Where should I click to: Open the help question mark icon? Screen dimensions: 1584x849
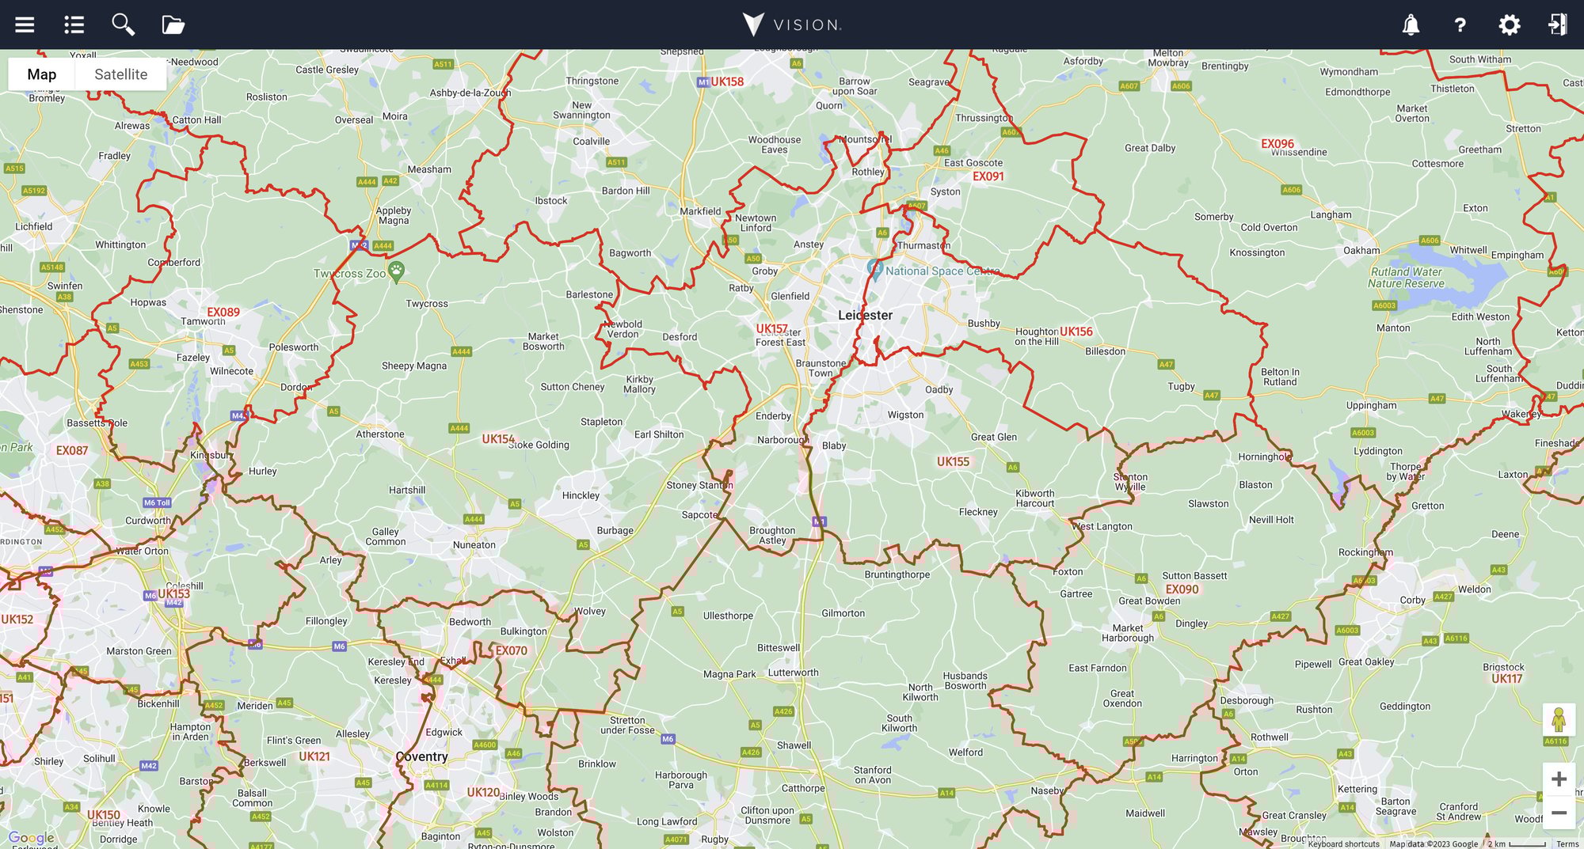click(x=1460, y=25)
